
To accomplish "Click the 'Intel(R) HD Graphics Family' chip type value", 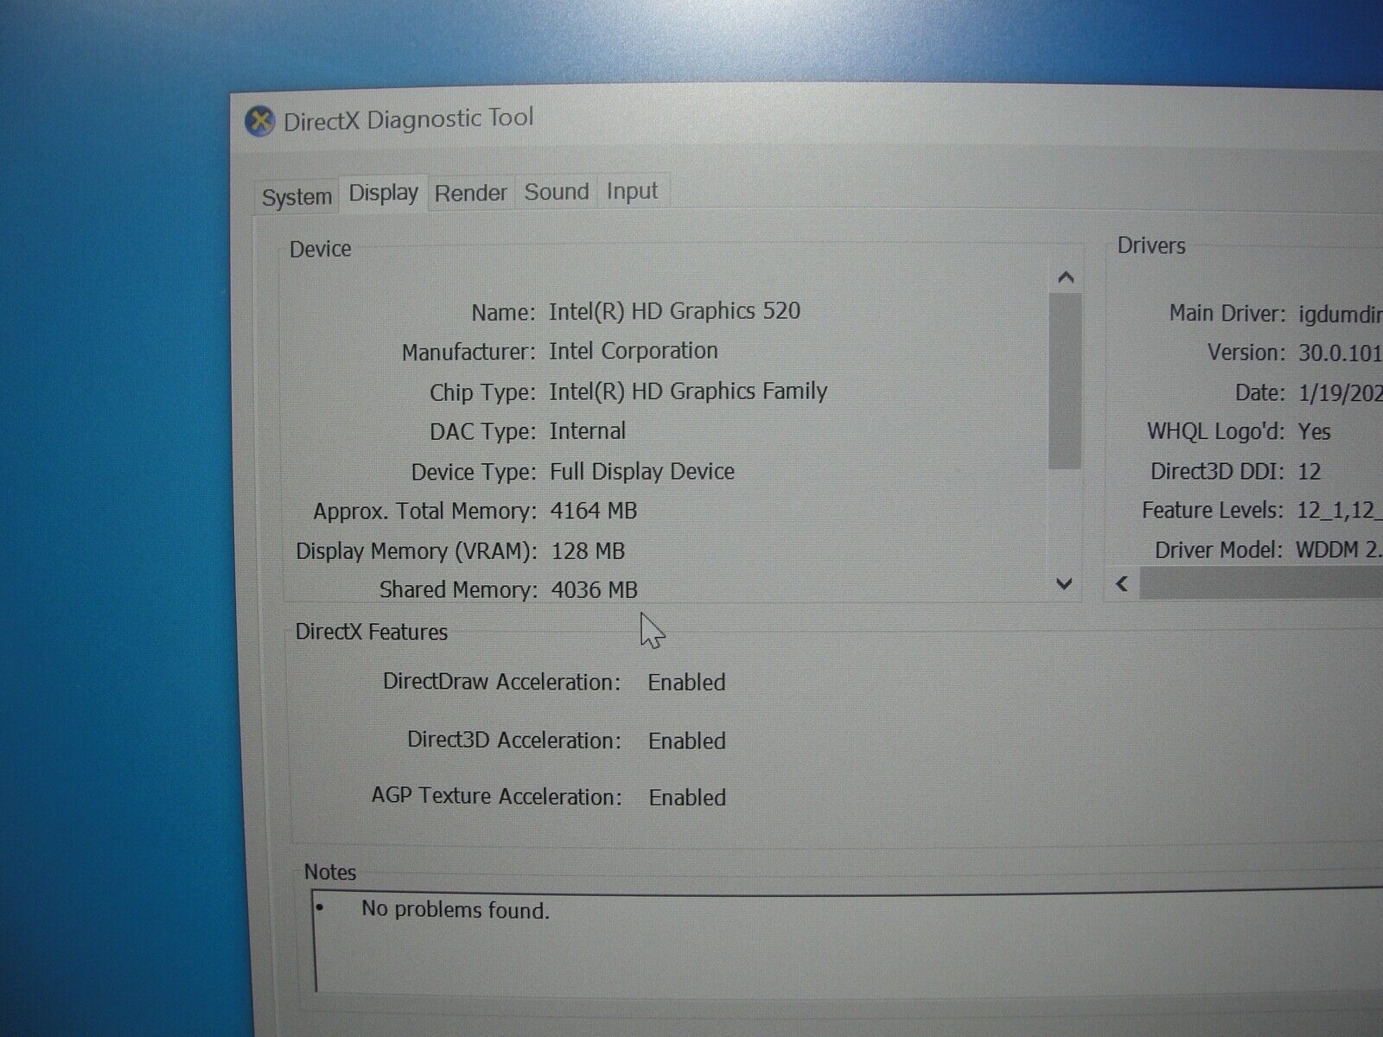I will click(688, 391).
